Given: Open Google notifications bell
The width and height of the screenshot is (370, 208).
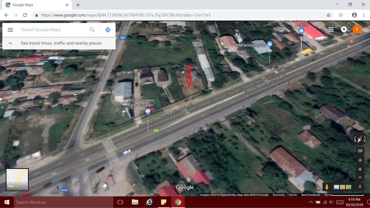Looking at the screenshot, I should pos(344,29).
